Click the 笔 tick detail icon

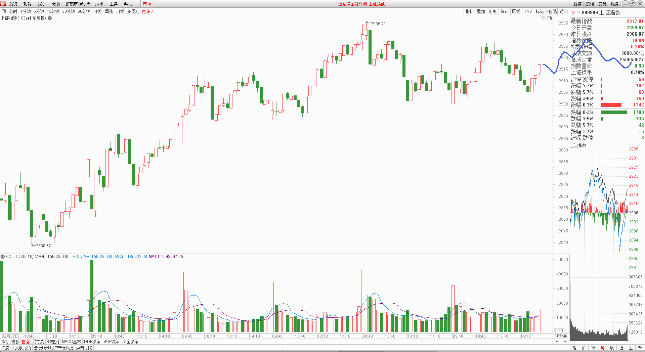[x=574, y=348]
